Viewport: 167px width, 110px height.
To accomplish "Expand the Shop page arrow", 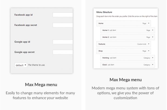I will [x=149, y=51].
